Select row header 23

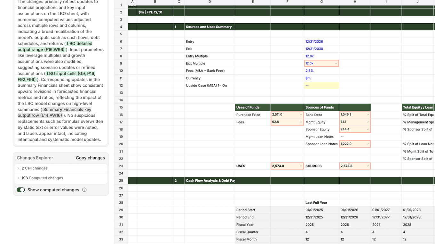click(121, 166)
